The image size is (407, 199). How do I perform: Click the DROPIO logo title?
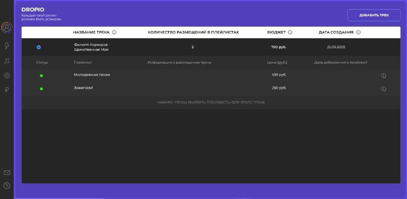click(33, 10)
